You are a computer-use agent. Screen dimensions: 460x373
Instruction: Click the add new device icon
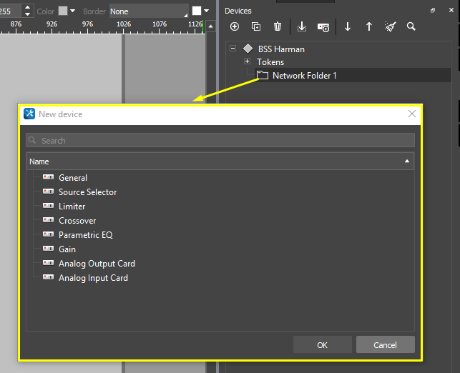[235, 26]
